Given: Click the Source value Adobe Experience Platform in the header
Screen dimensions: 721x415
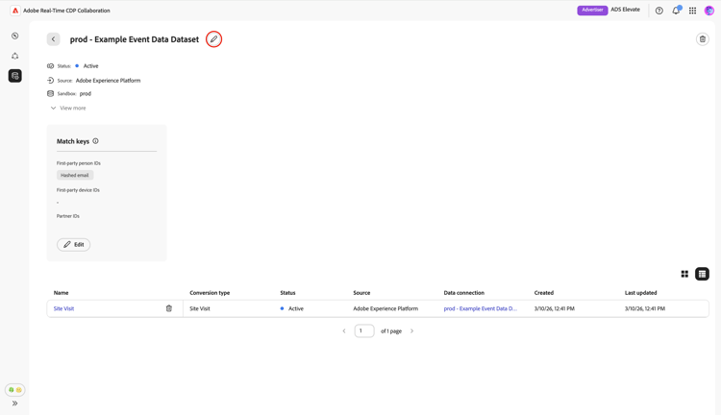Looking at the screenshot, I should [x=108, y=81].
